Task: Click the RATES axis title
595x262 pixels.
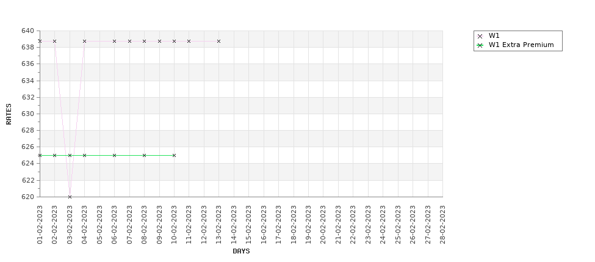Action: pyautogui.click(x=9, y=114)
